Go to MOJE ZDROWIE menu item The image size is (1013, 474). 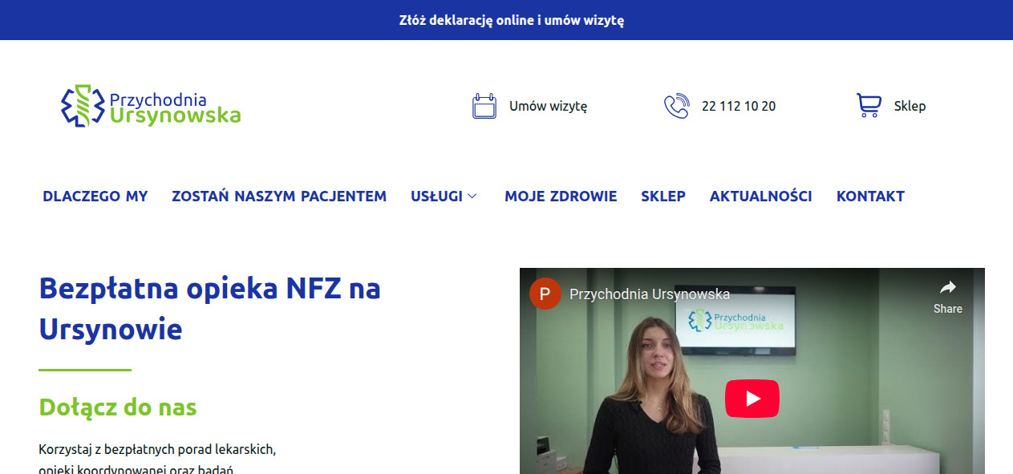click(x=561, y=196)
